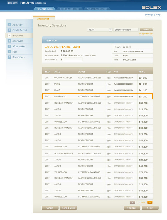Viewport: 167px width, 220px height.
Task: Click the step 2 number icon beside Credit Report
Action: pos(9,30)
